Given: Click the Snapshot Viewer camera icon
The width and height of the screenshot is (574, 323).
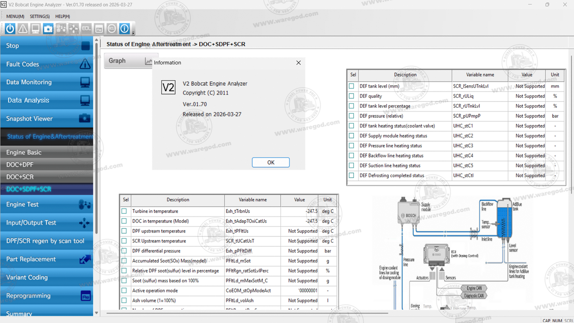Looking at the screenshot, I should [x=85, y=118].
